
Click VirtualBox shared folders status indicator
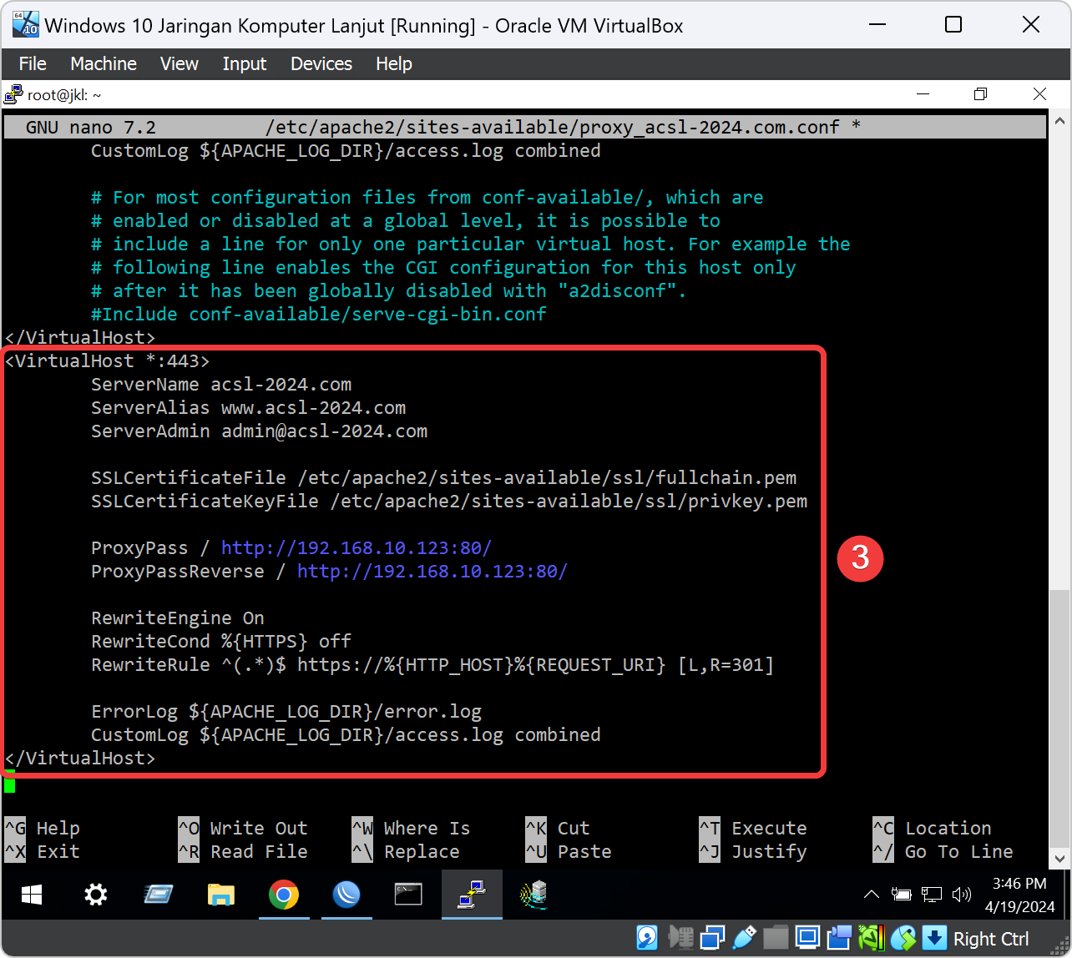pos(776,938)
